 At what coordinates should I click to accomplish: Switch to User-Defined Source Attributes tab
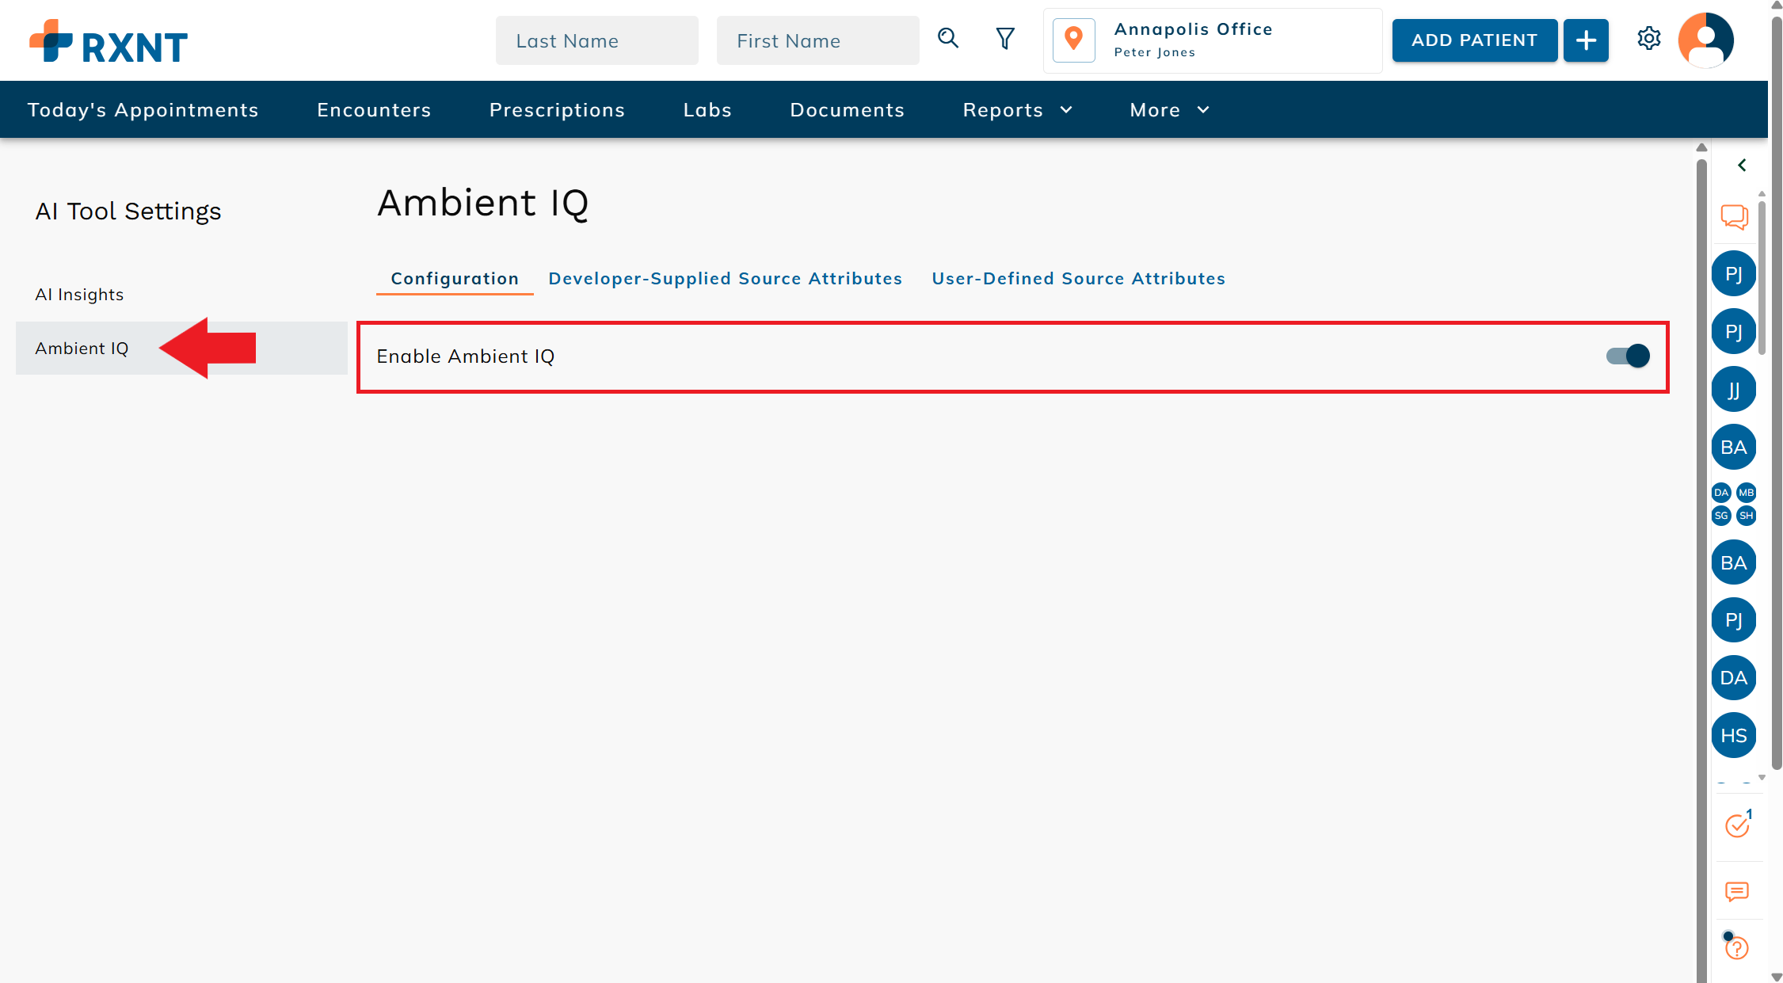click(1078, 279)
